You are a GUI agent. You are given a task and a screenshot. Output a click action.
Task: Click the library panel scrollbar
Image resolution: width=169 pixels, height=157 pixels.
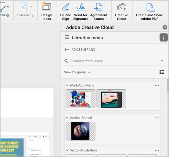coord(168,86)
